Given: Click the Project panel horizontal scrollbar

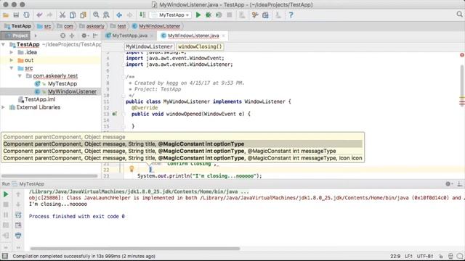Looking at the screenshot, I should 49,175.
